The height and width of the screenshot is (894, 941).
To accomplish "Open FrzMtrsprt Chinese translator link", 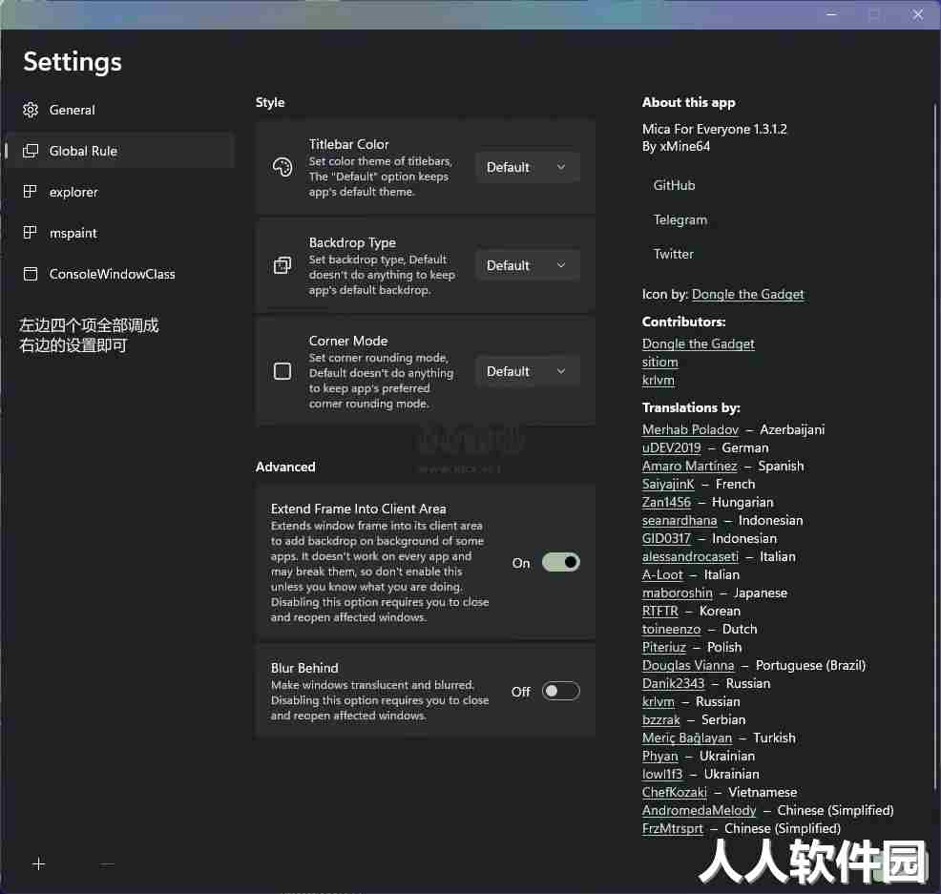I will pos(672,828).
